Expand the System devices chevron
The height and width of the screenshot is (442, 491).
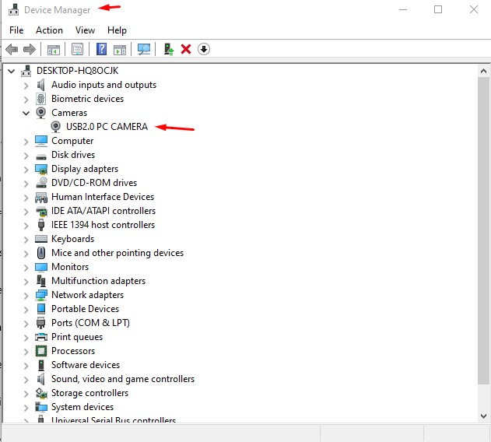pyautogui.click(x=26, y=408)
